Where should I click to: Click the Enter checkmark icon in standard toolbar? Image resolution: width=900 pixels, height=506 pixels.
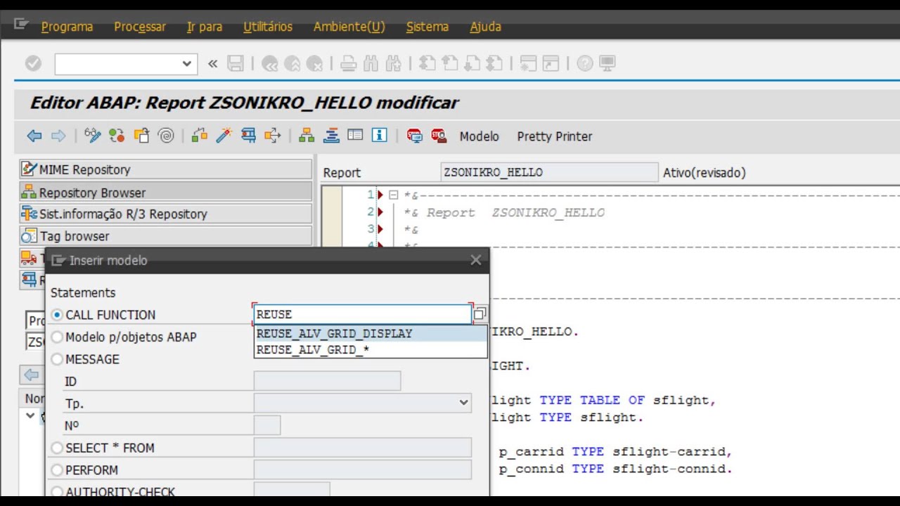click(x=33, y=64)
